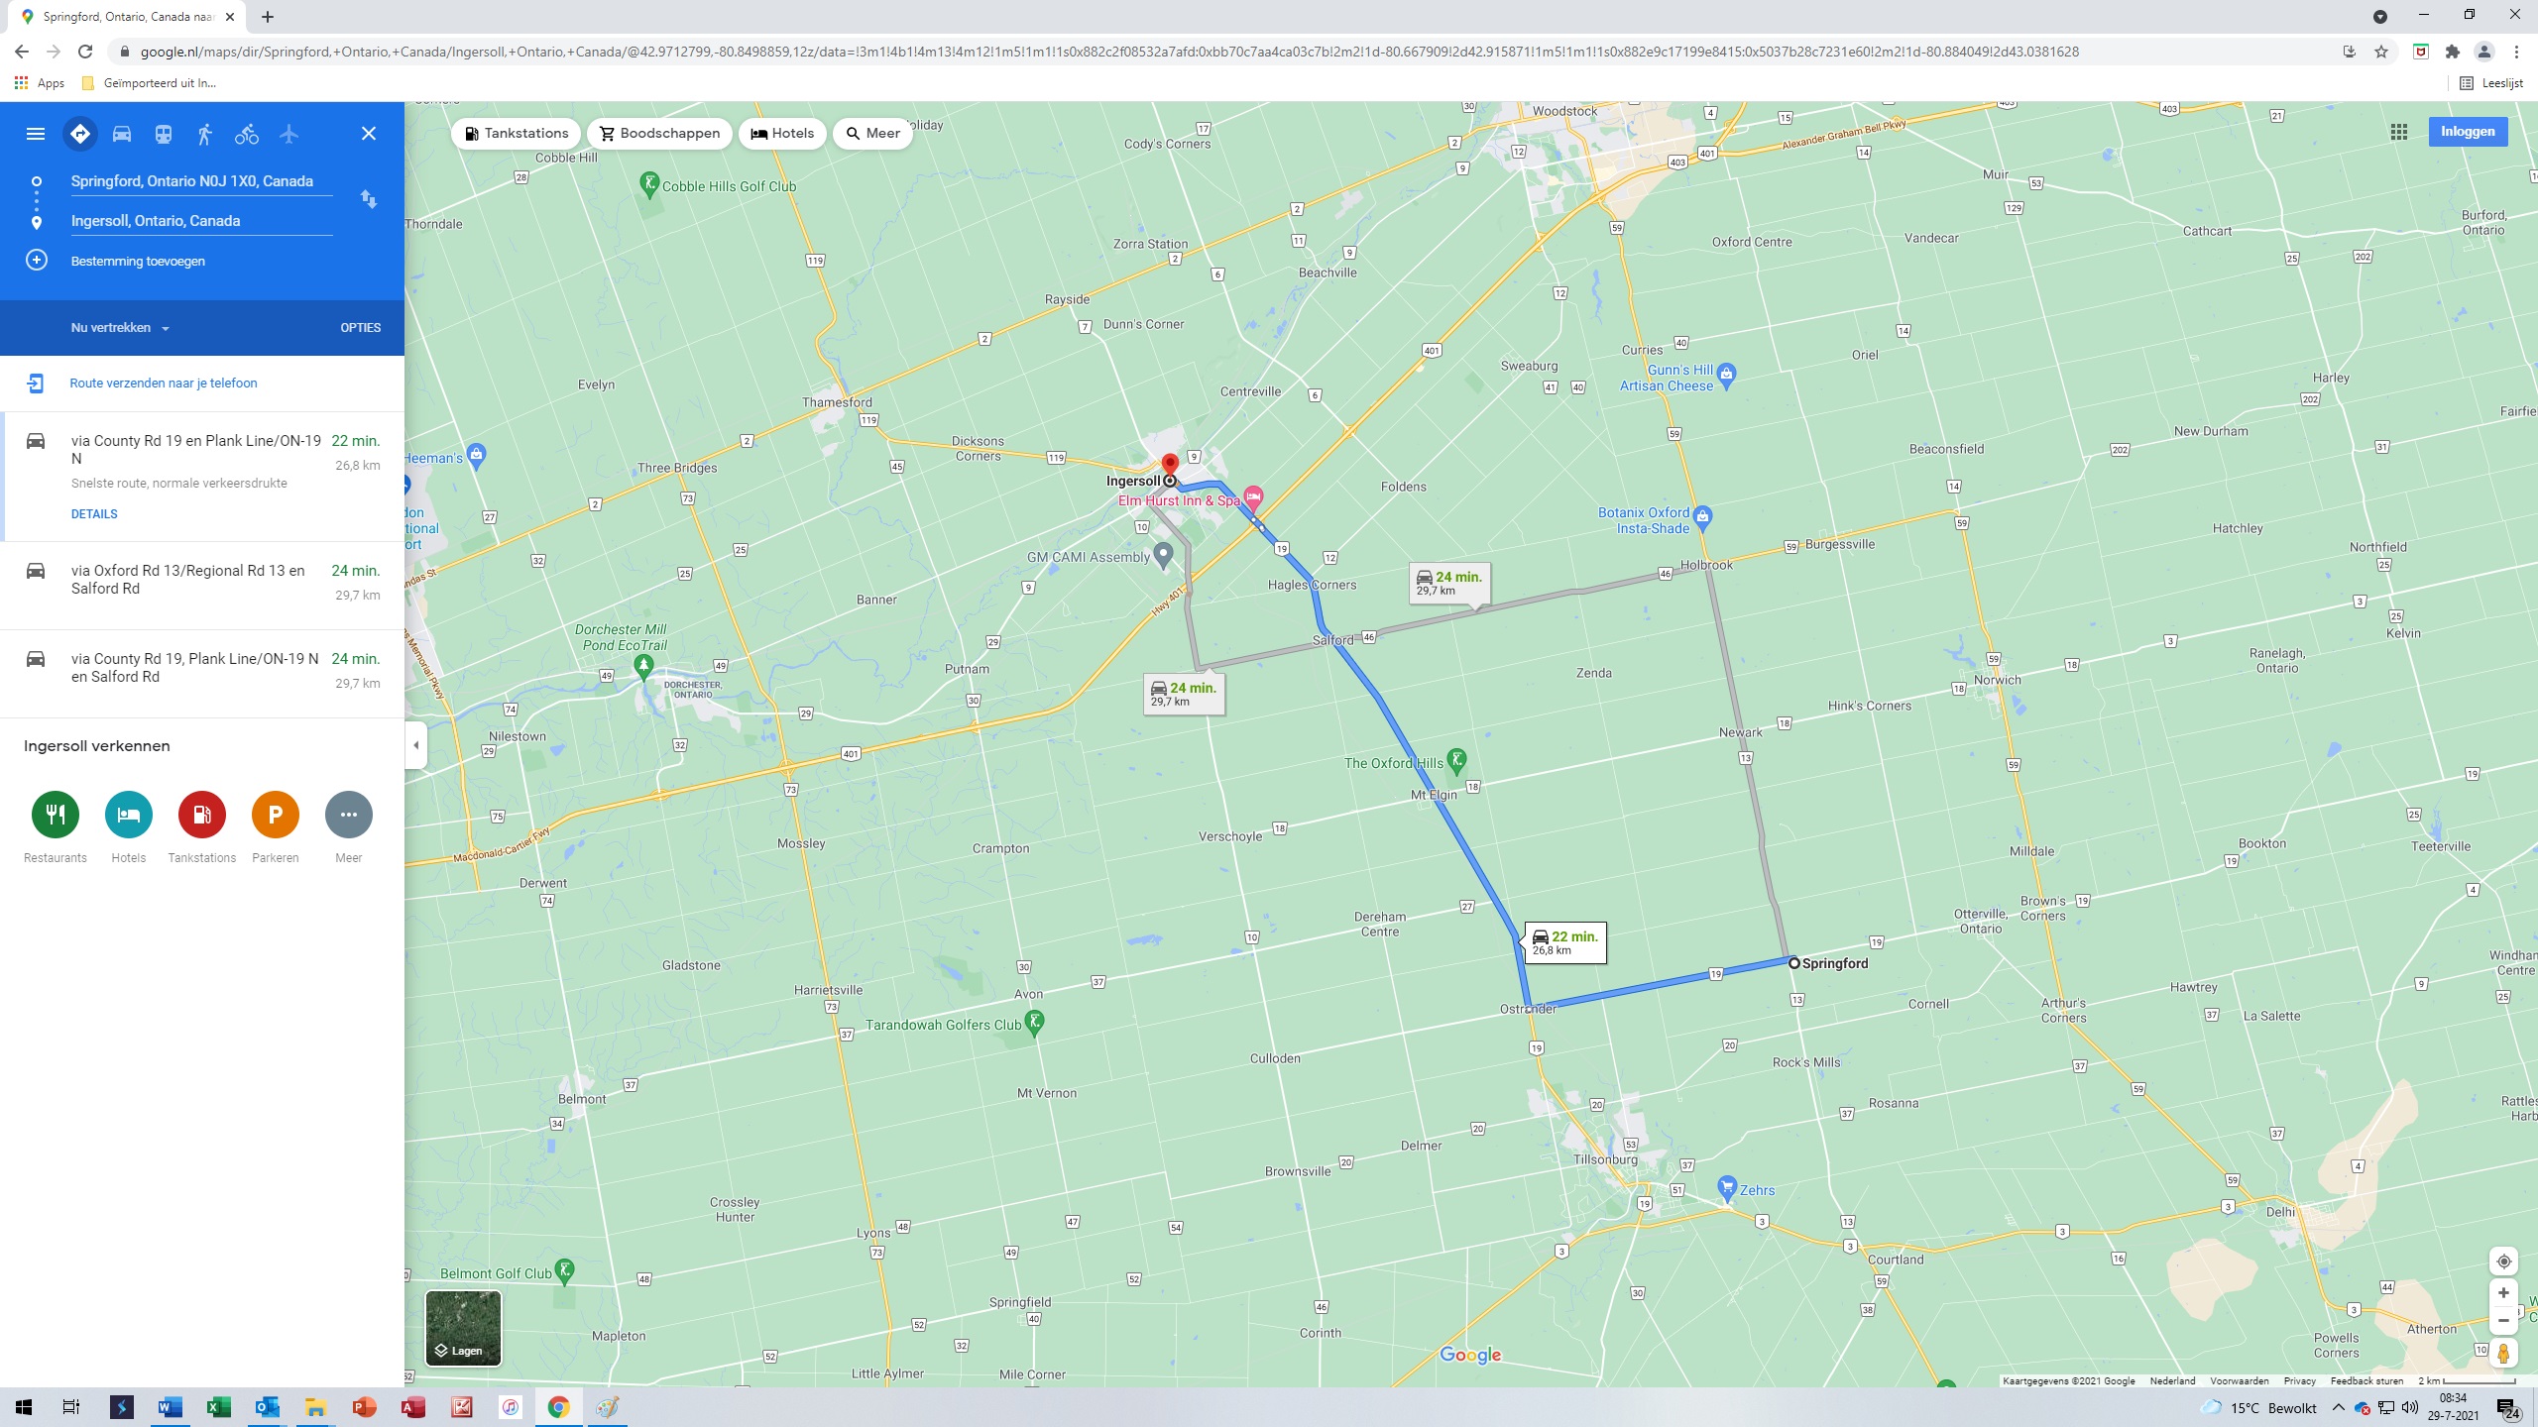Open the Lagen map layers thumbnail

coord(463,1328)
